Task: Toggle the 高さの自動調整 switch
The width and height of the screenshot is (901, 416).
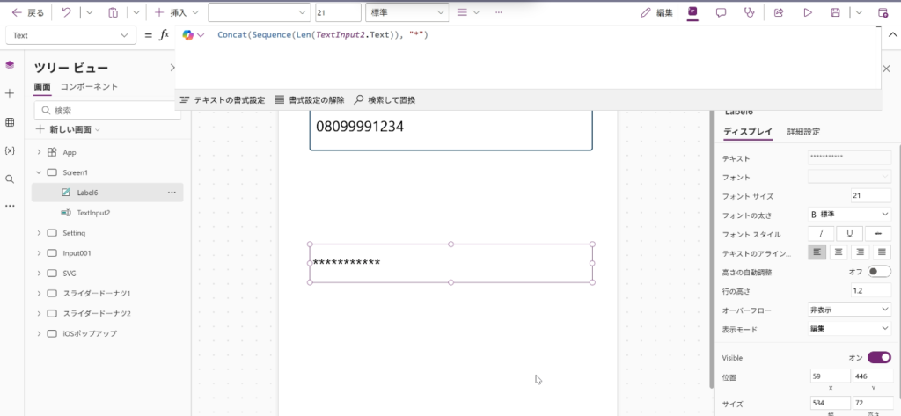Action: (878, 272)
